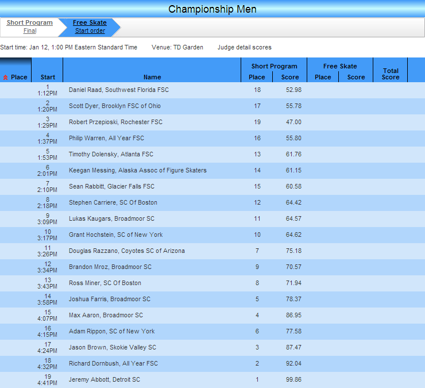The image size is (425, 388).
Task: Click the Final link under Short Program
Action: click(x=30, y=30)
